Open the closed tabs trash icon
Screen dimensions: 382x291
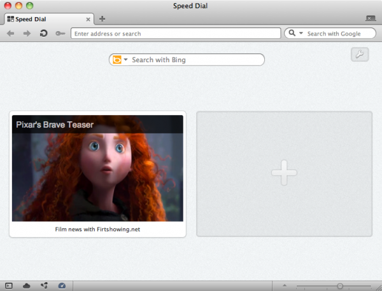(x=371, y=19)
